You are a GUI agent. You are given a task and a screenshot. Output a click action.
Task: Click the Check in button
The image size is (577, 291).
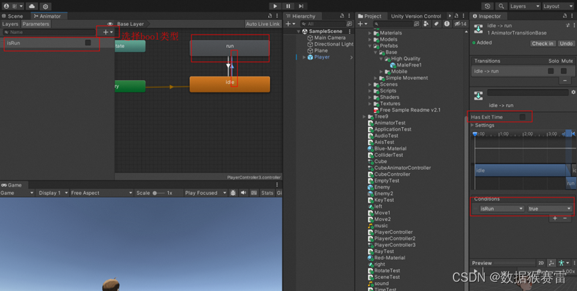(x=542, y=43)
